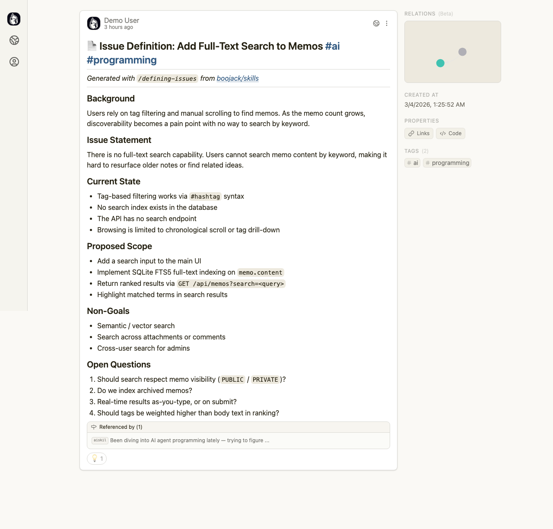The width and height of the screenshot is (553, 529).
Task: Select the Links property filter
Action: (418, 133)
